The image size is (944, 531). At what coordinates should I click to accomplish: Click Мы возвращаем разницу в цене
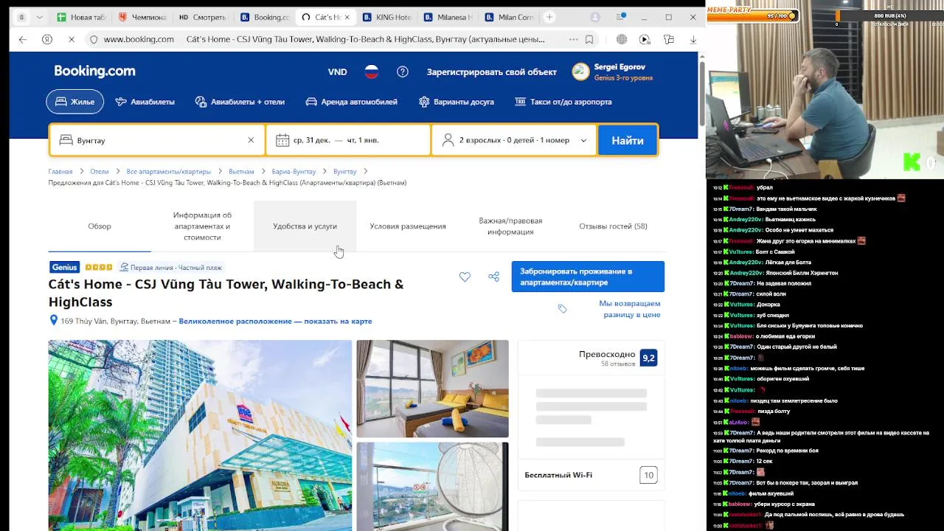629,309
